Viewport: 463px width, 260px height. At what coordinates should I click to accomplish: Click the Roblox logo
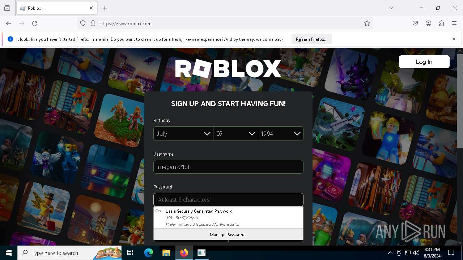(x=228, y=69)
